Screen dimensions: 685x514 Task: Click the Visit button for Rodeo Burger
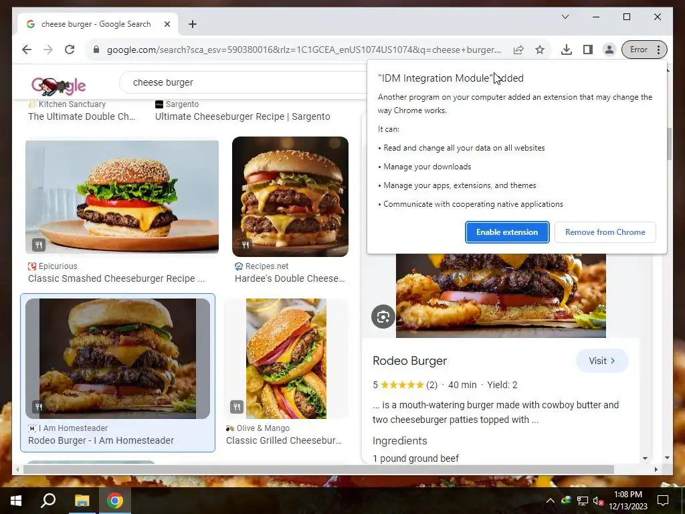click(602, 361)
